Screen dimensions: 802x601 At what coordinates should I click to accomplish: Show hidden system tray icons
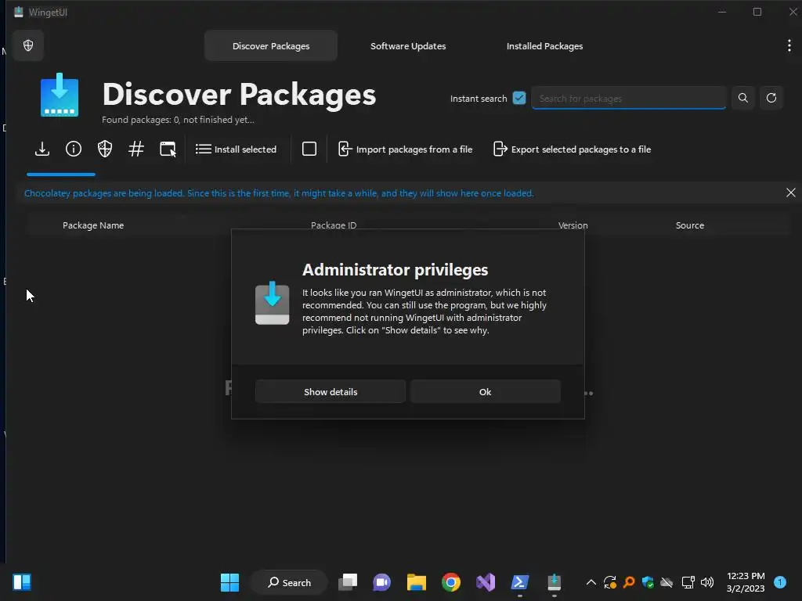coord(591,582)
